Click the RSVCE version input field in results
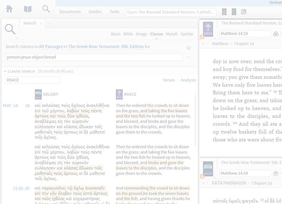Screen dimensions: 282x204 [x=32, y=80]
